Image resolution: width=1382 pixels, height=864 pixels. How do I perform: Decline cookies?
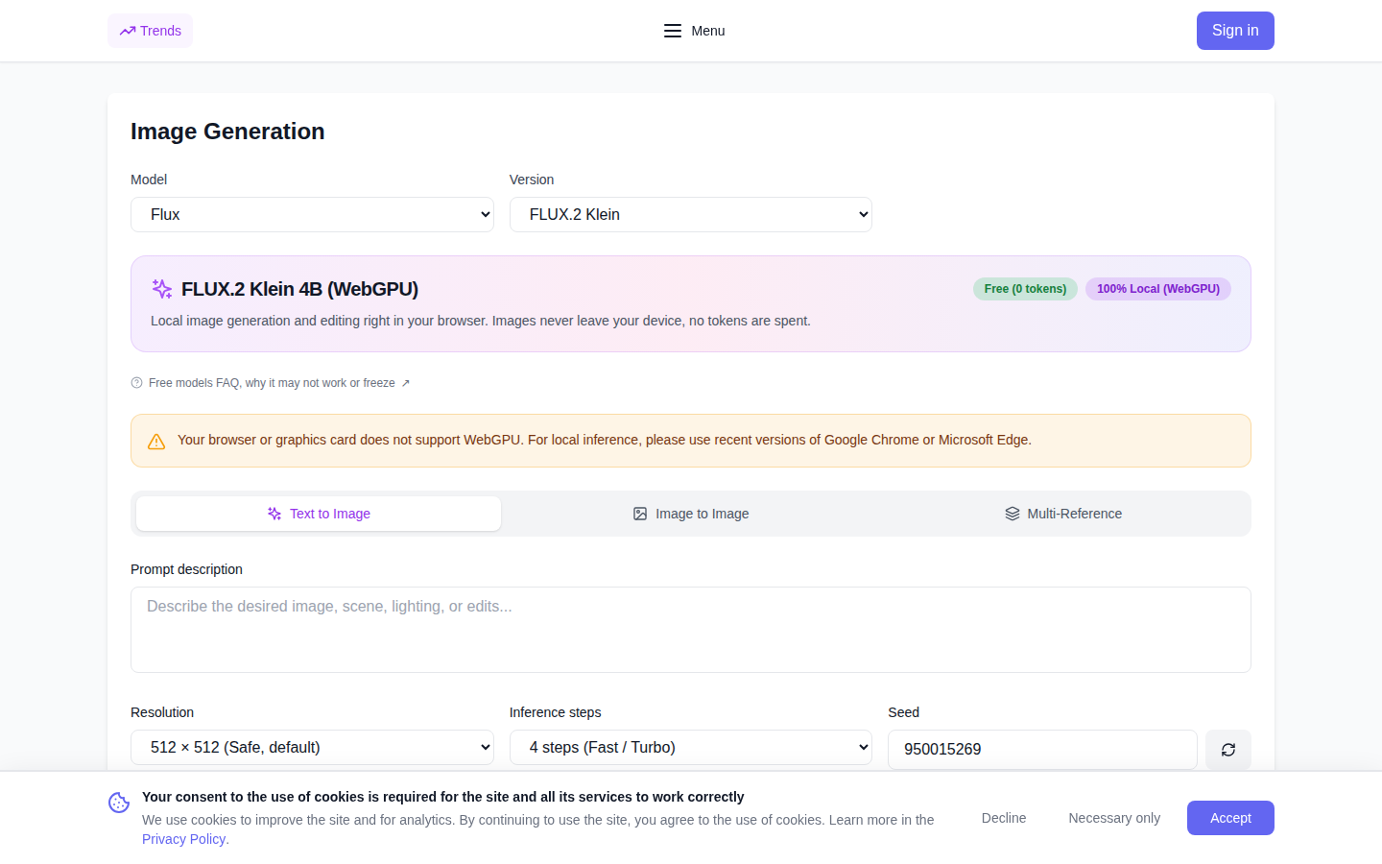[x=1004, y=818]
